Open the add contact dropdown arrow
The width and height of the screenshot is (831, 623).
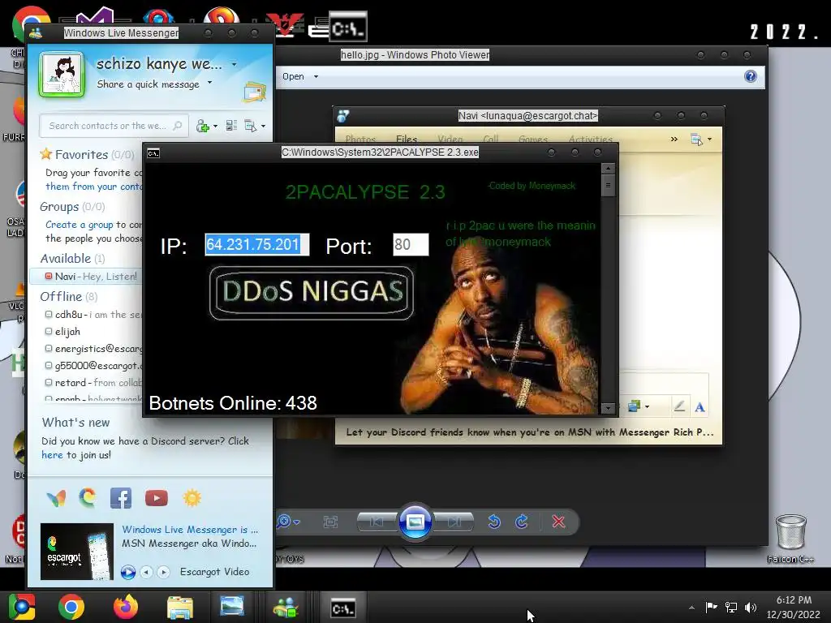(x=215, y=126)
